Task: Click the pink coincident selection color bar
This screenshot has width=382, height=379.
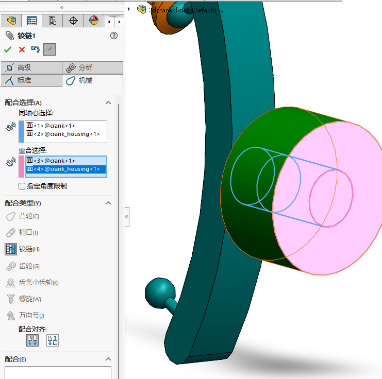Action: (21, 167)
